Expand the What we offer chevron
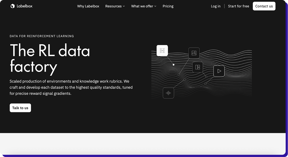 pyautogui.click(x=155, y=6)
